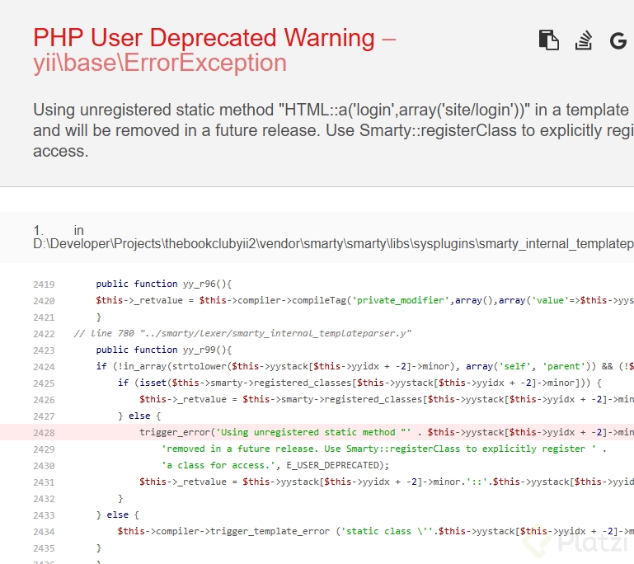Click line number 2434
Image resolution: width=634 pixels, height=564 pixels.
pos(44,532)
